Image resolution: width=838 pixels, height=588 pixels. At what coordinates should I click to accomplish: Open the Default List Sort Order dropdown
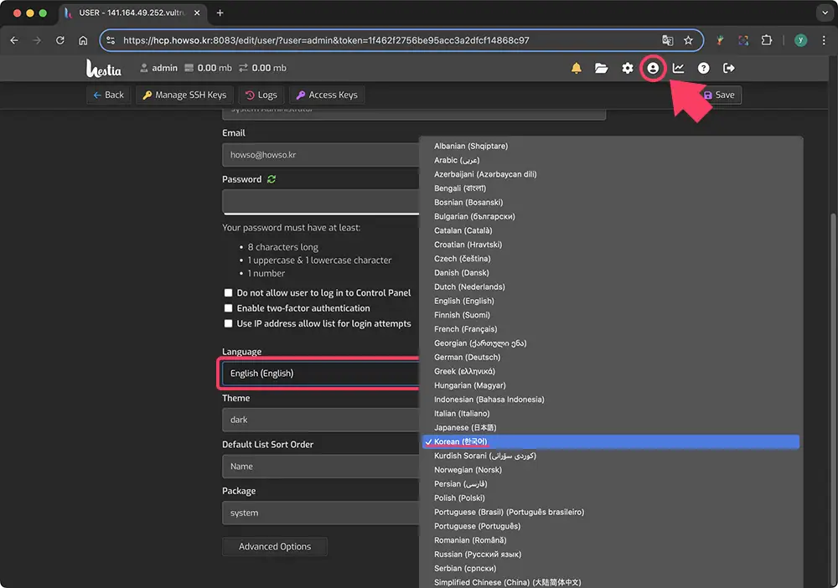320,467
